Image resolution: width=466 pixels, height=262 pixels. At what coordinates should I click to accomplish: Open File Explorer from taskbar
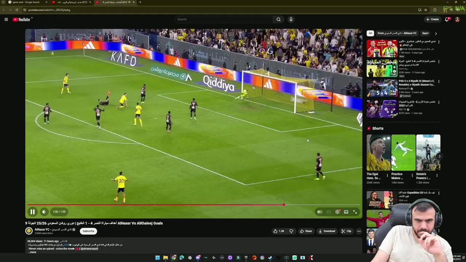point(165,258)
